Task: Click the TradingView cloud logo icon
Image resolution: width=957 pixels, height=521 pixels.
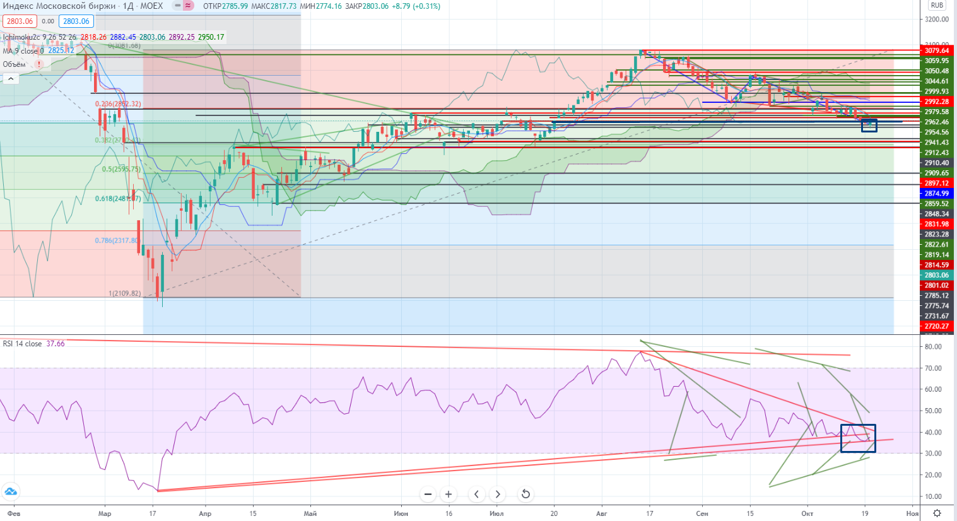Action: click(11, 491)
